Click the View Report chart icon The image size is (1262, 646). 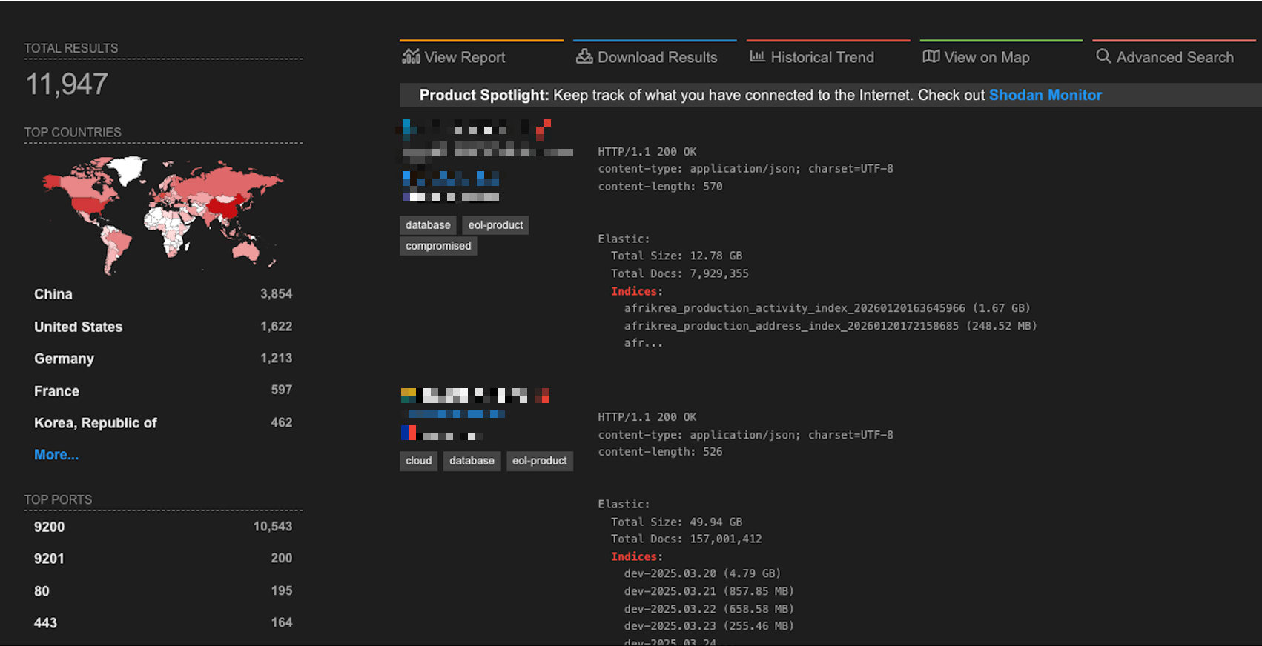[x=411, y=56]
